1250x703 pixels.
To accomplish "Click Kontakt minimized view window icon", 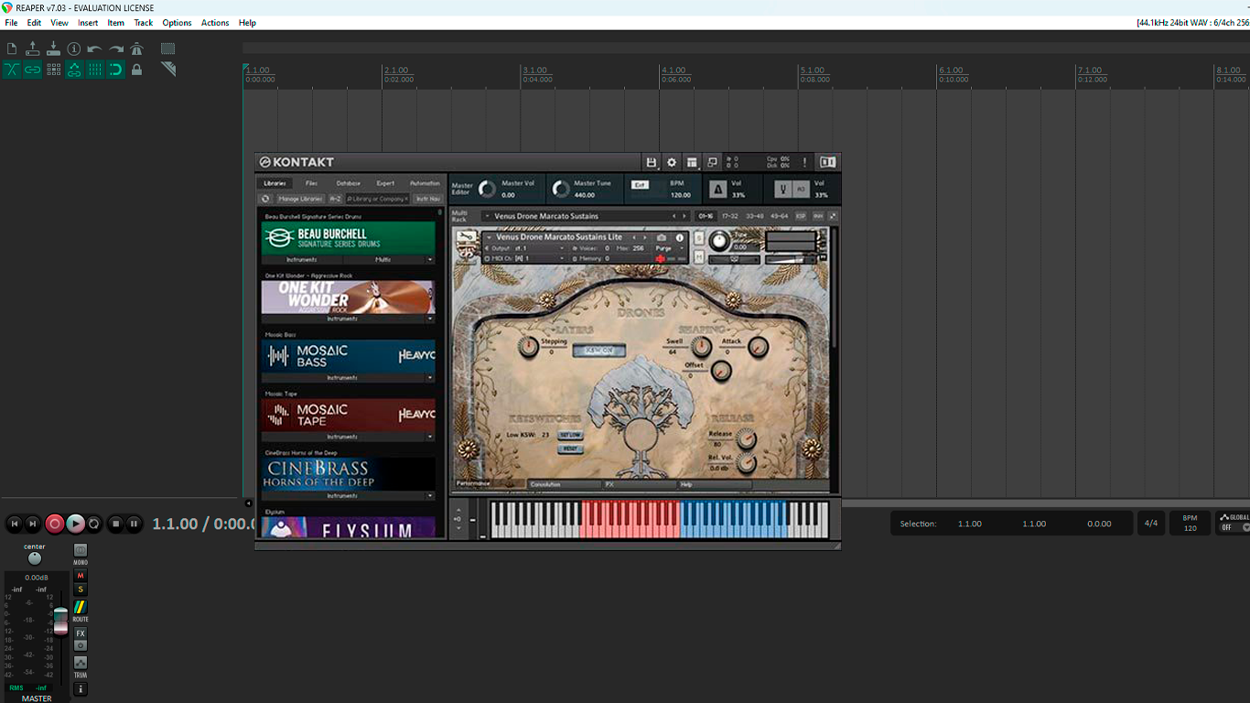I will 713,162.
